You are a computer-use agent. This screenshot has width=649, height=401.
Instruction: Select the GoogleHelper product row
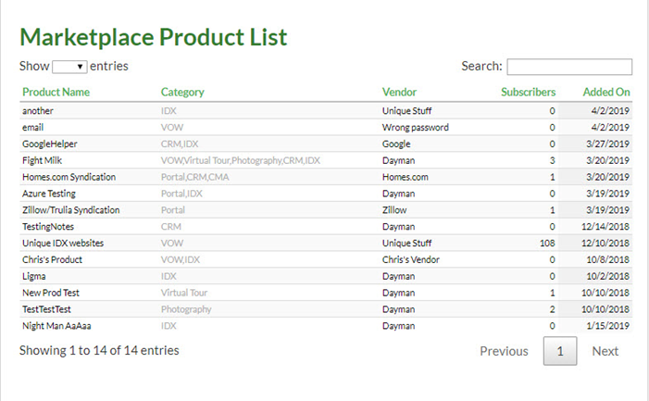tap(50, 144)
